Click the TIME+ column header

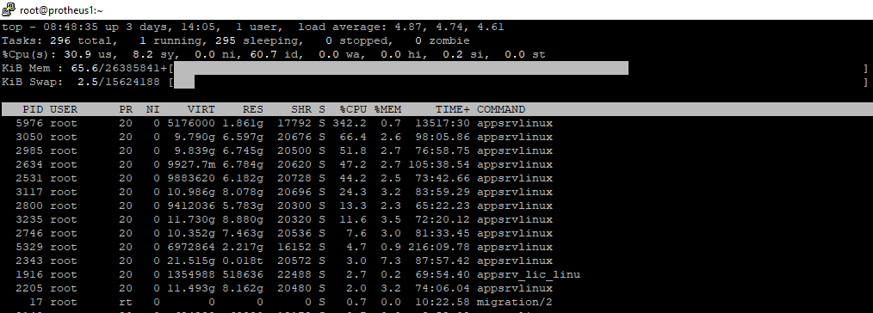(453, 109)
